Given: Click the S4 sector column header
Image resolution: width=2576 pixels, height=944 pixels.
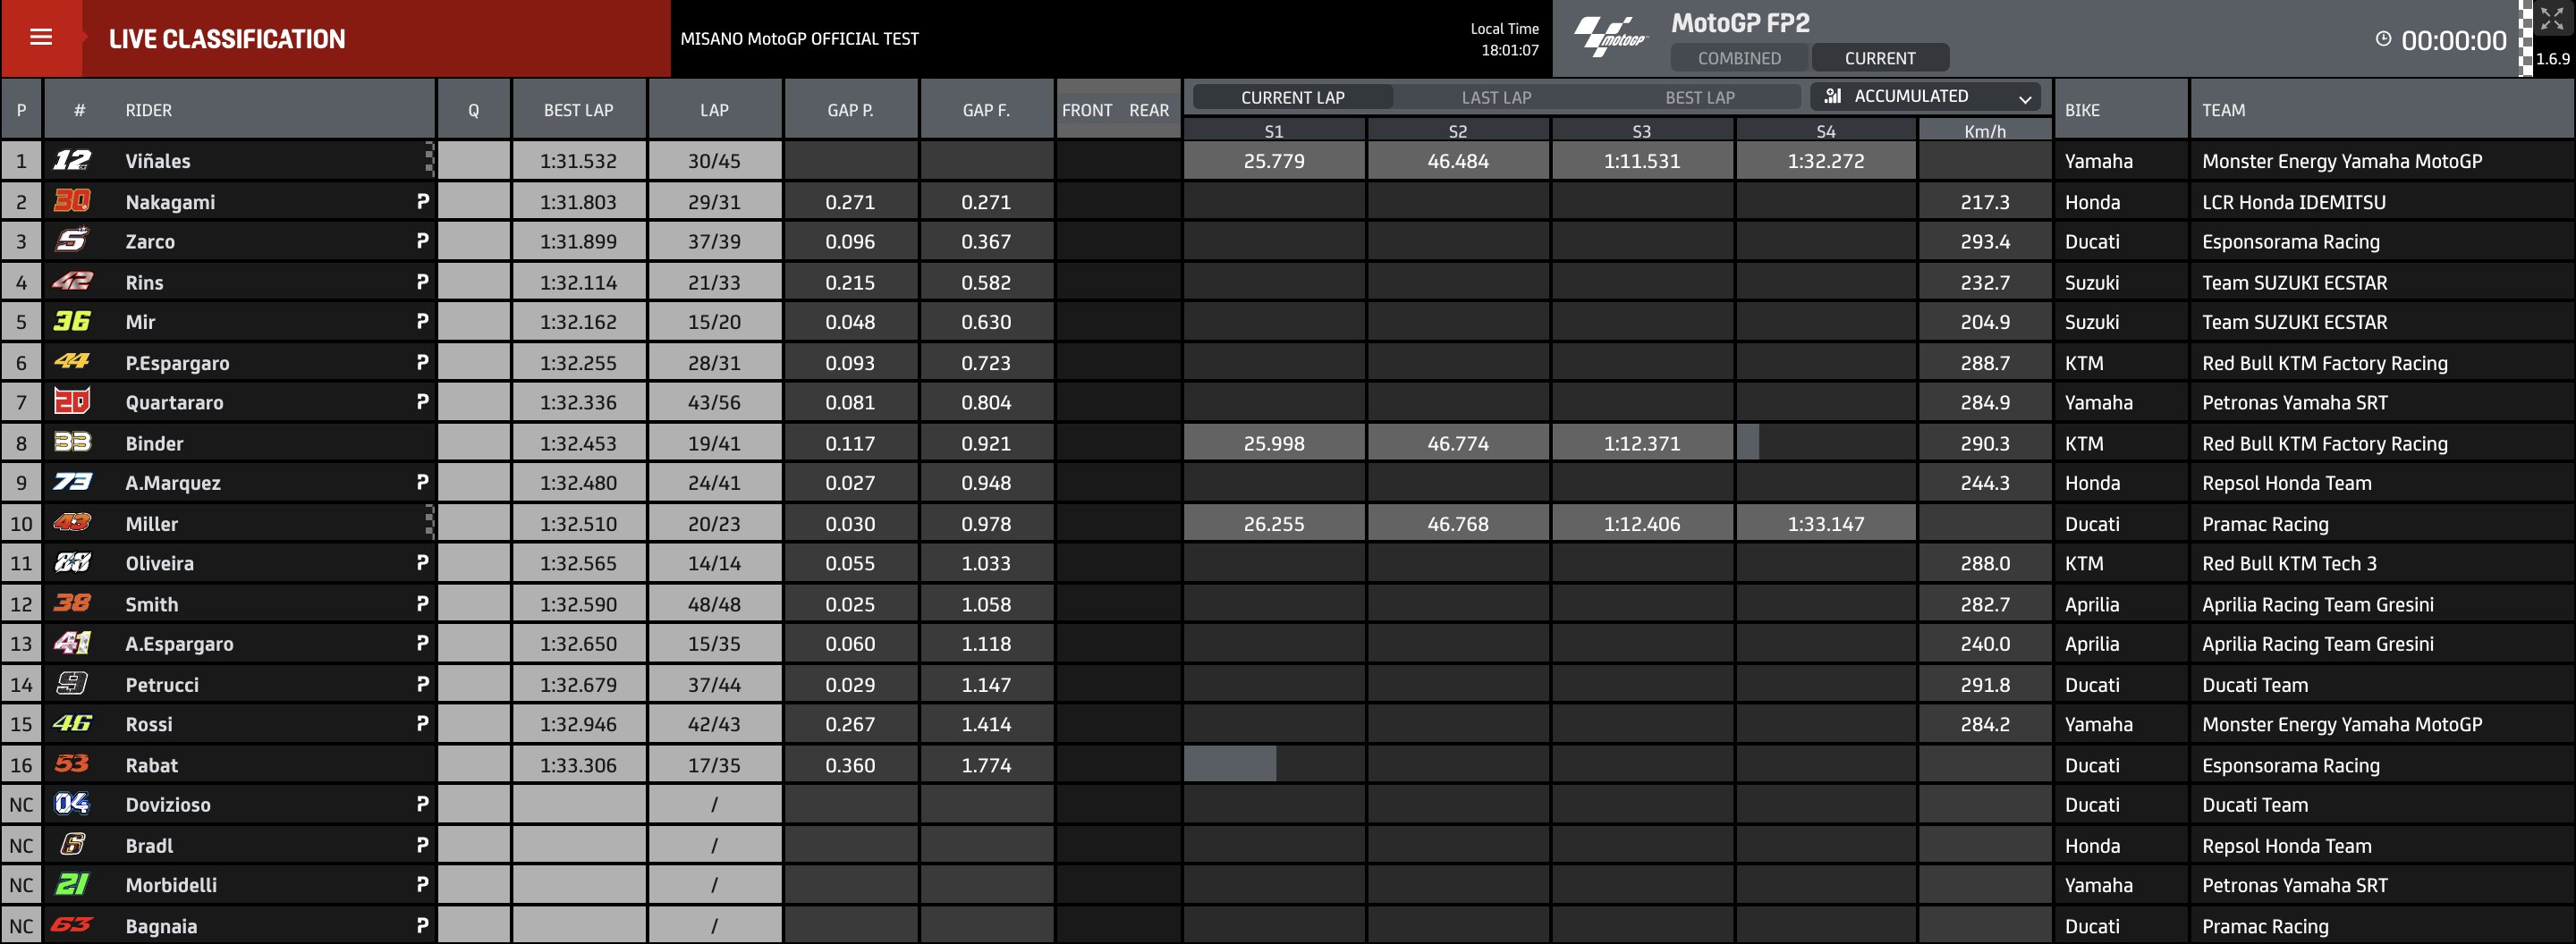Looking at the screenshot, I should coord(1826,131).
